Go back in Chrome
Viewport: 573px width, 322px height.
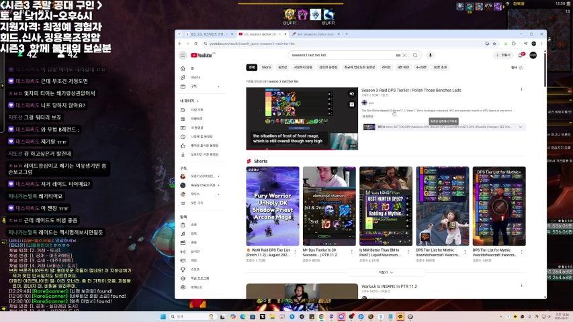pos(180,44)
